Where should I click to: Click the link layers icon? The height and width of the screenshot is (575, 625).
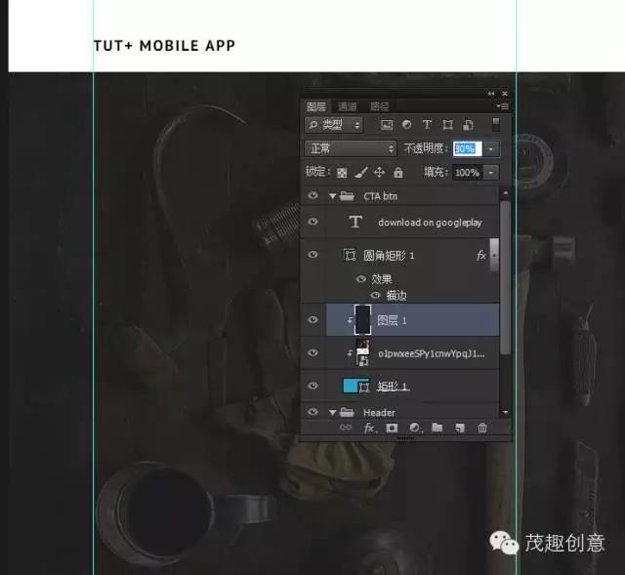pyautogui.click(x=346, y=428)
